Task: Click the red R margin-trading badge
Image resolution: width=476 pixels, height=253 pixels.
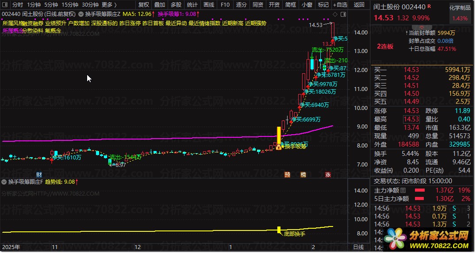Action: coord(429,6)
